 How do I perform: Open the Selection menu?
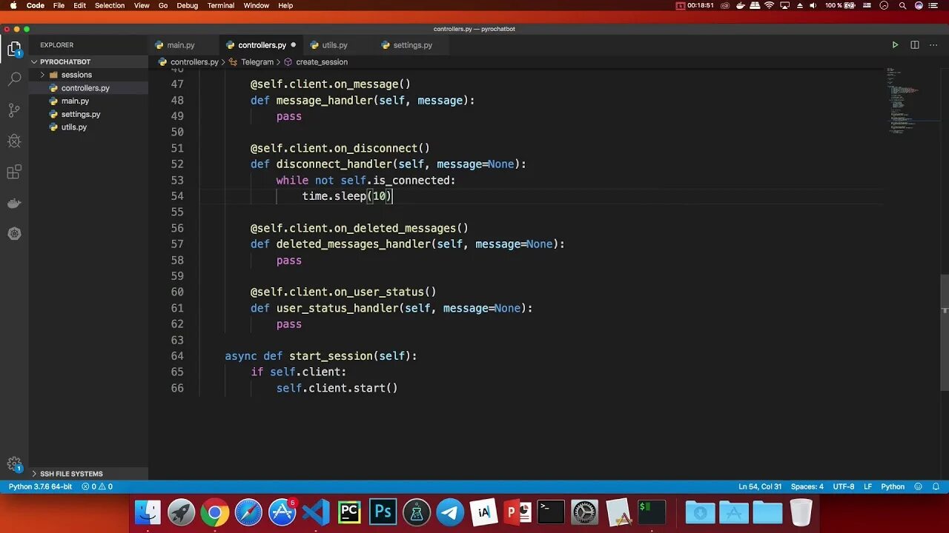(110, 5)
